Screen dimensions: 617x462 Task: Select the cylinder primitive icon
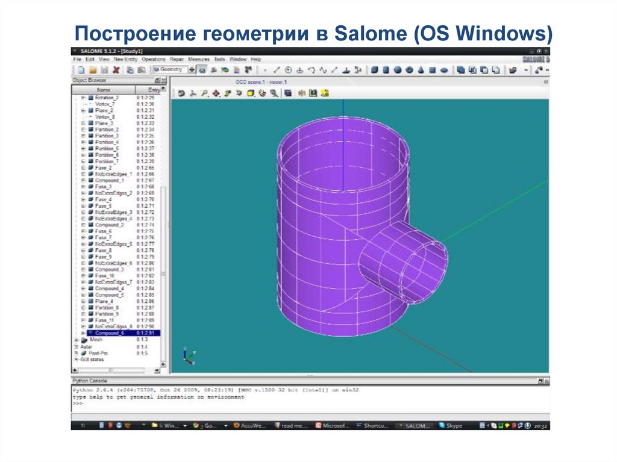coord(386,70)
